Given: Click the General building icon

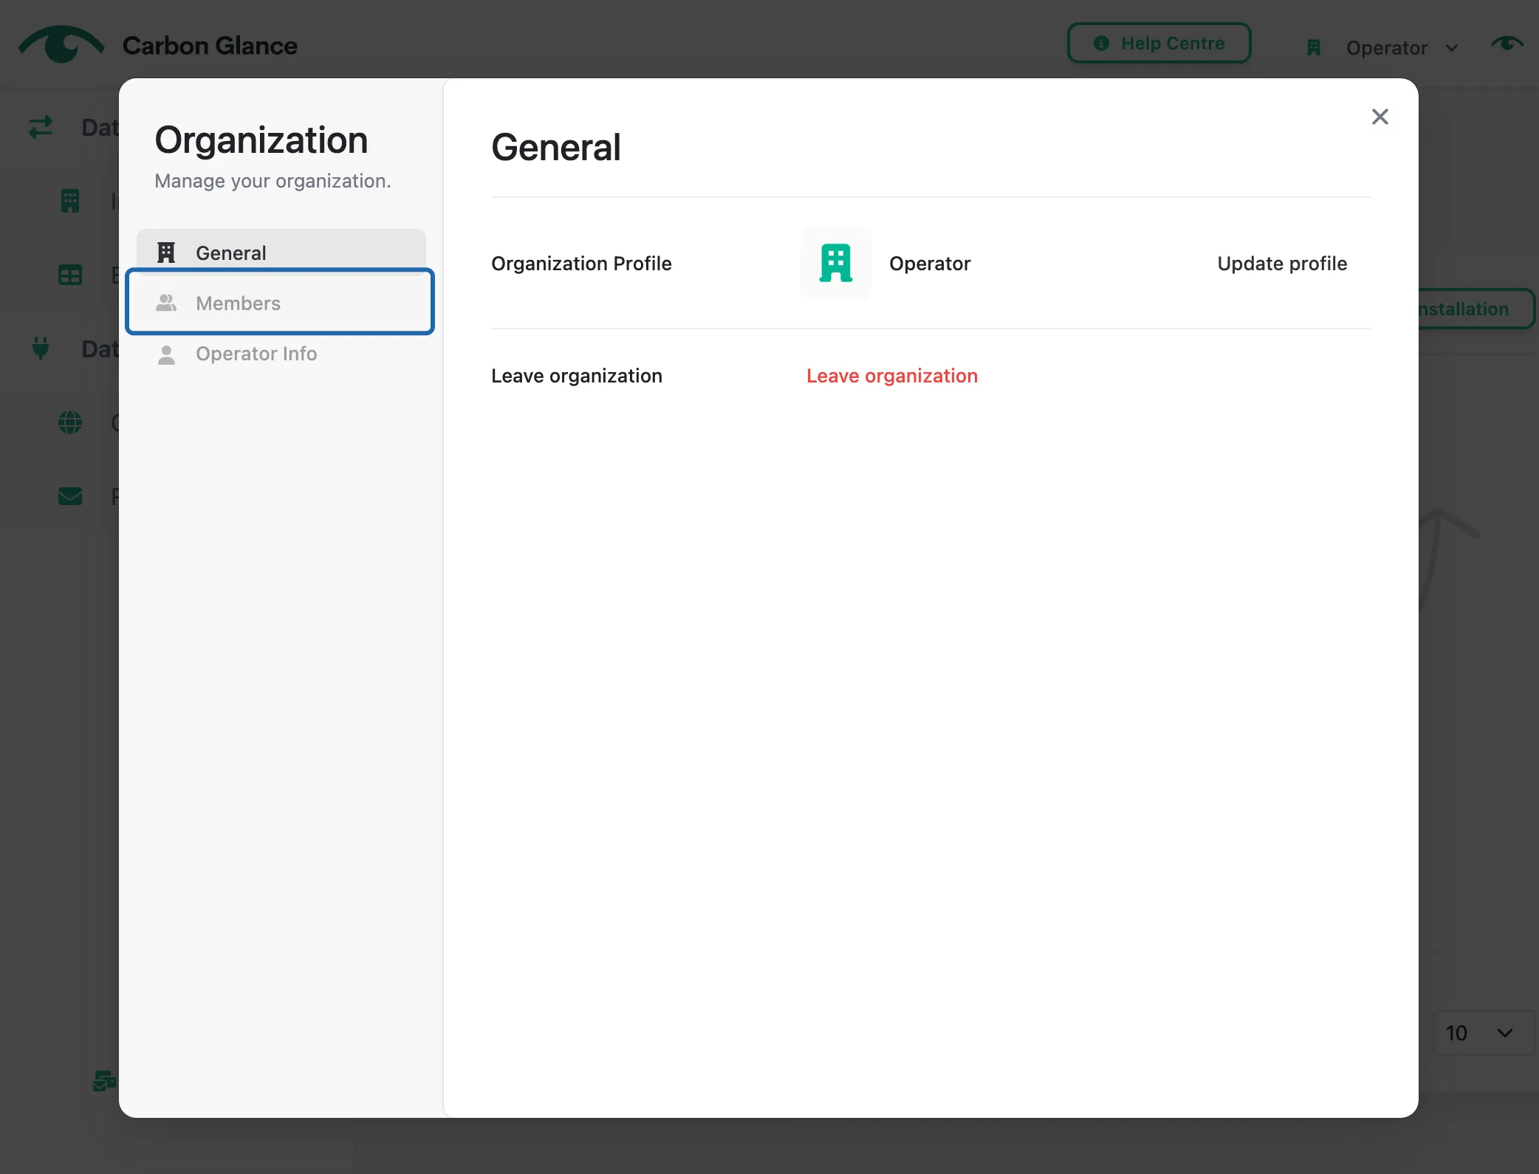Looking at the screenshot, I should coord(166,253).
